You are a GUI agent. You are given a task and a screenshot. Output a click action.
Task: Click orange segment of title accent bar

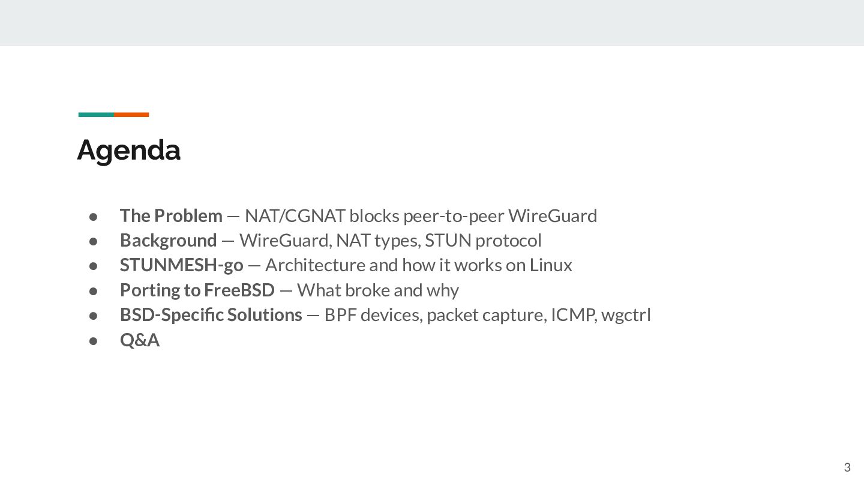click(131, 115)
